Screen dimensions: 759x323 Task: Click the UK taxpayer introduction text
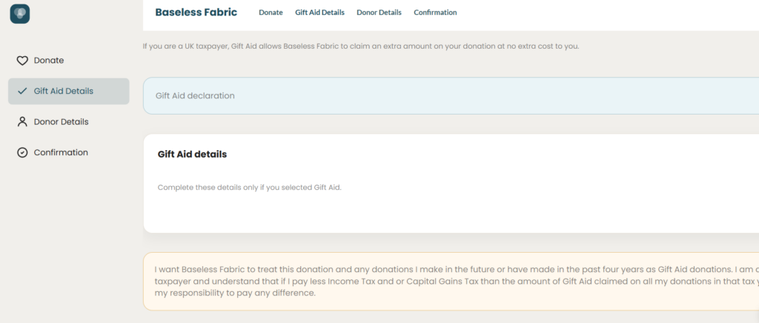361,47
